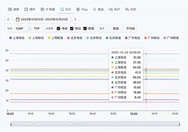This screenshot has width=188, height=132.
Task: Uncheck the 电信 carrier checkbox
Action: click(x=58, y=28)
